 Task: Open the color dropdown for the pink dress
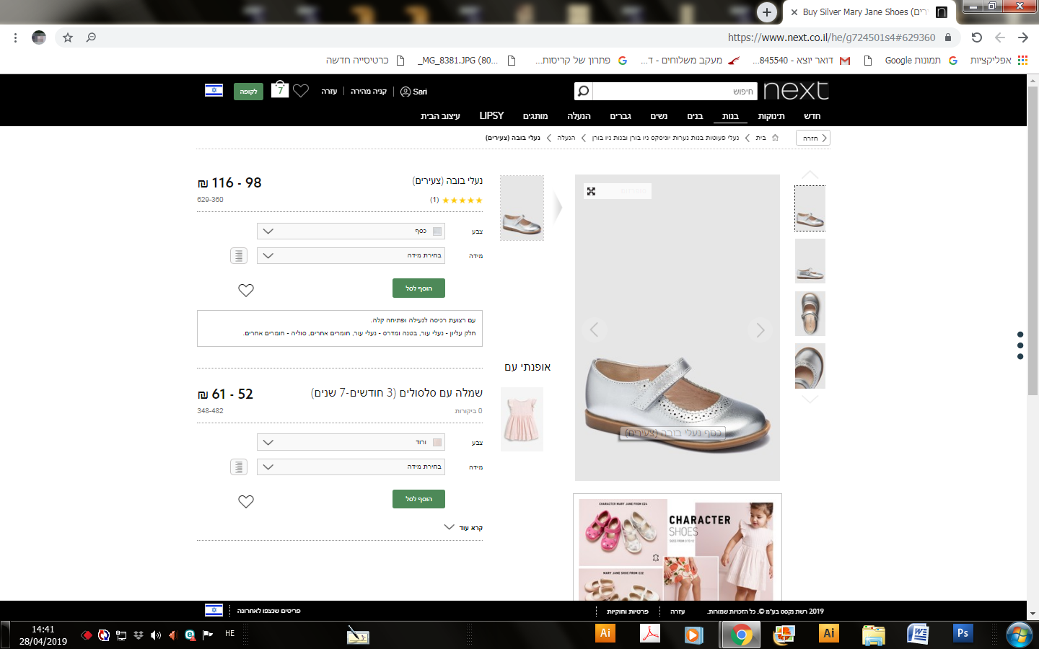coord(351,442)
